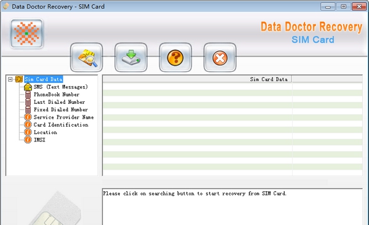This screenshot has height=225, width=369.
Task: Click the Sim Card Data column header
Action: tap(197, 79)
